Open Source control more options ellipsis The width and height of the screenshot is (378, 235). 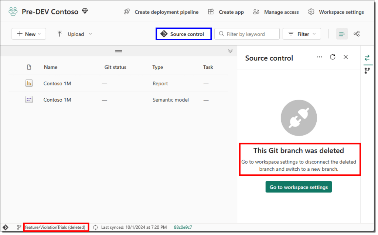pyautogui.click(x=320, y=57)
